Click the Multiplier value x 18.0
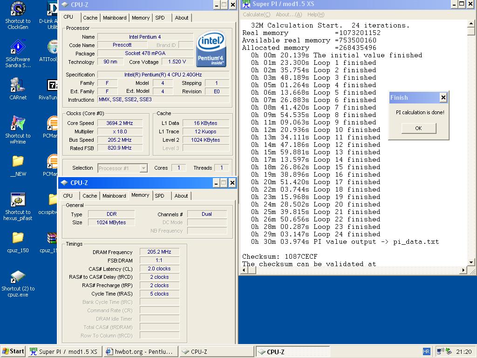477x358 pixels. (120, 131)
